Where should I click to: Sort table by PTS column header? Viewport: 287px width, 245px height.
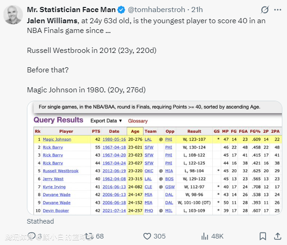96,131
